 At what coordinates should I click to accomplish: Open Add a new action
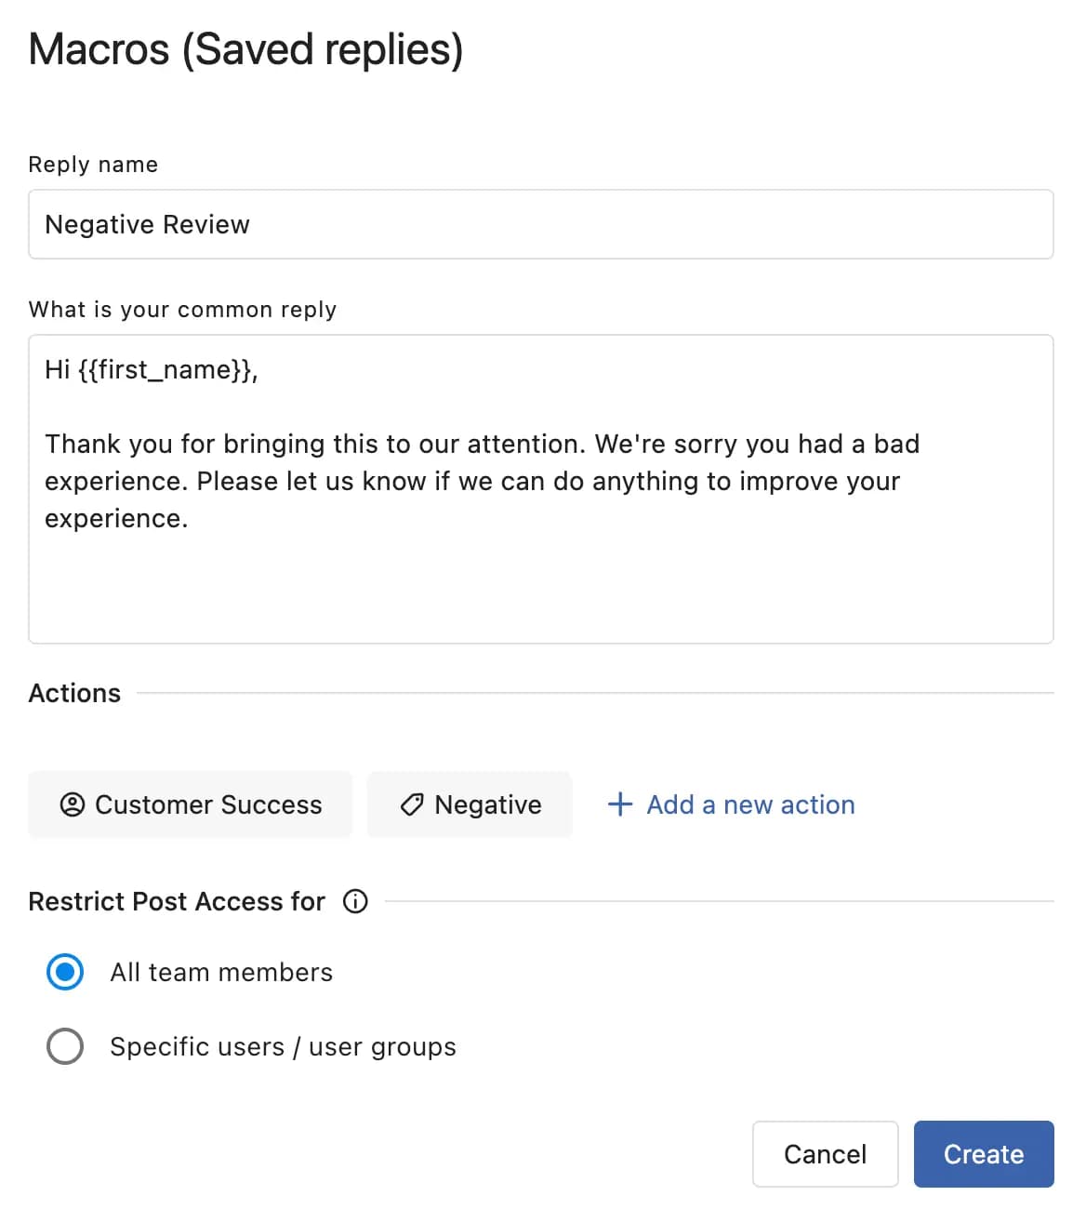[750, 804]
